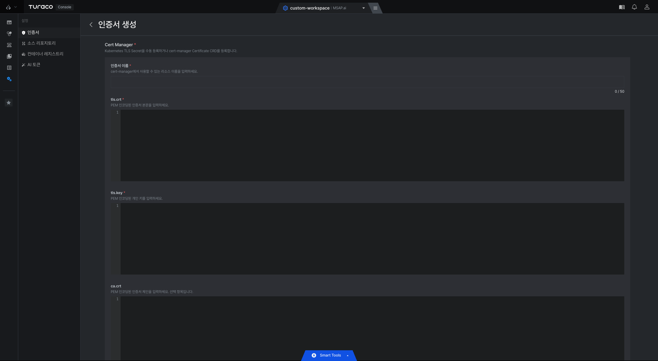Click the library stack icon in left rail
Image resolution: width=658 pixels, height=361 pixels.
pyautogui.click(x=9, y=56)
